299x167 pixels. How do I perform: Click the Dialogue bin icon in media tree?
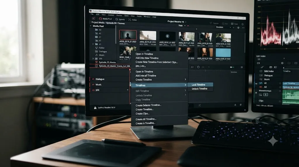click(x=96, y=51)
